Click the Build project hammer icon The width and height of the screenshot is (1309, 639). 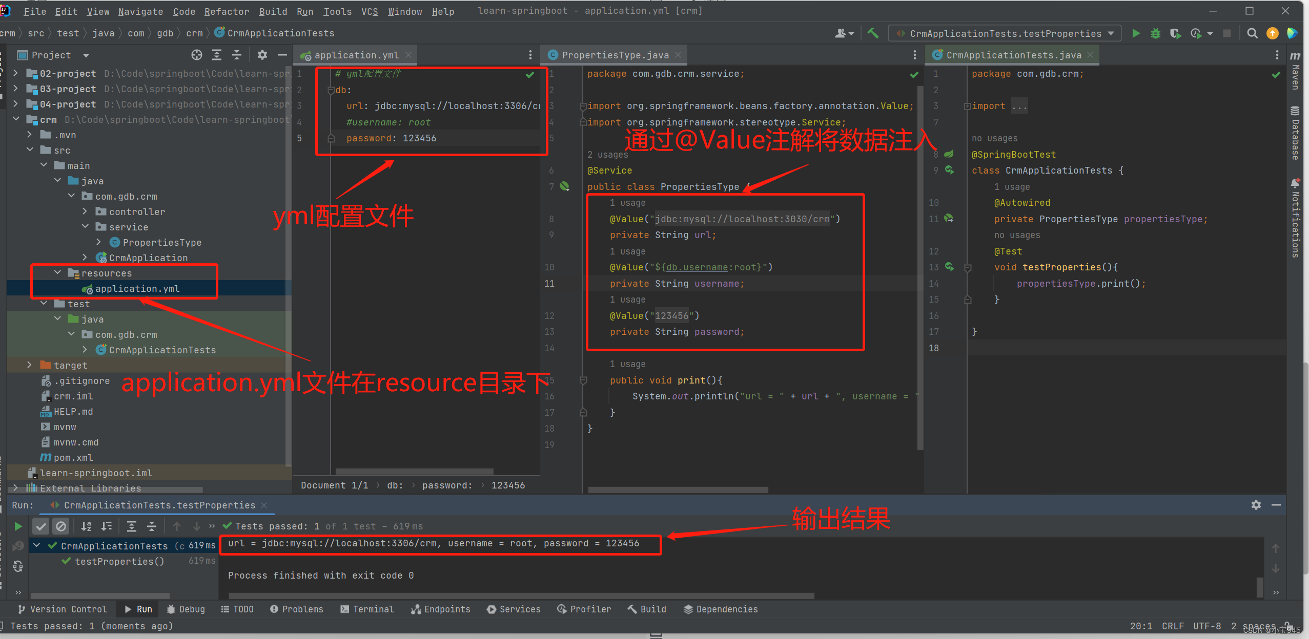[873, 33]
